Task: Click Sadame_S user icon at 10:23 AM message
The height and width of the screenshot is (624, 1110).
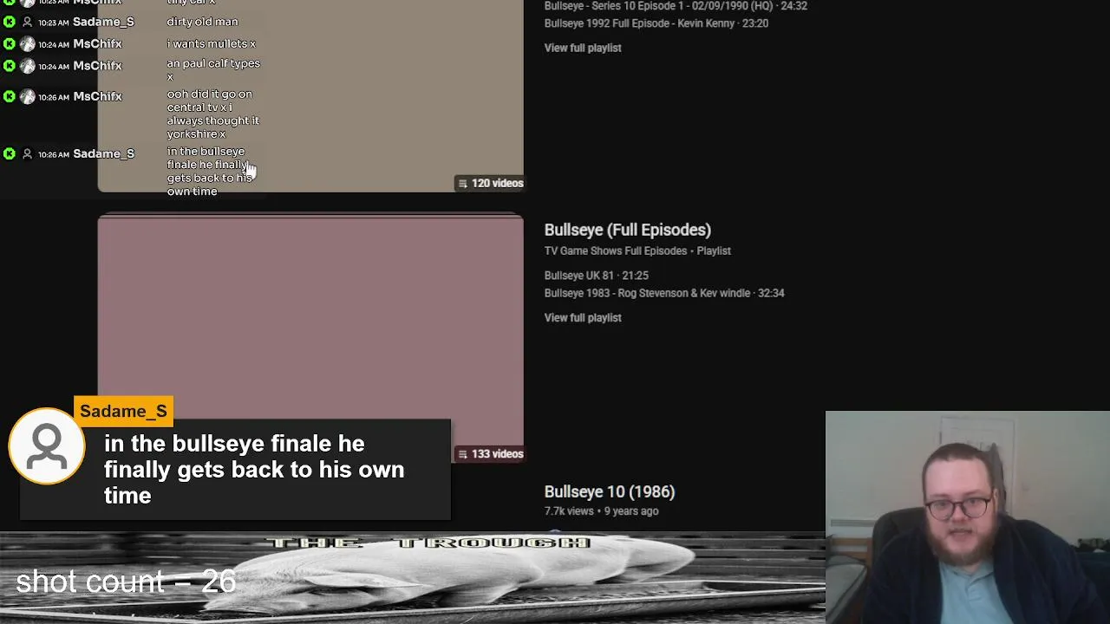Action: coord(27,22)
